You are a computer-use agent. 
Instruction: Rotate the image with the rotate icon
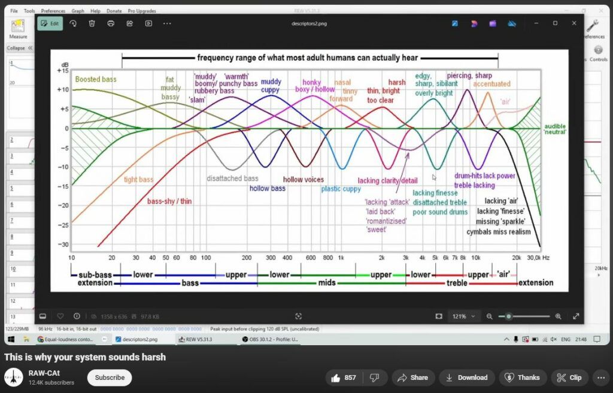[73, 23]
